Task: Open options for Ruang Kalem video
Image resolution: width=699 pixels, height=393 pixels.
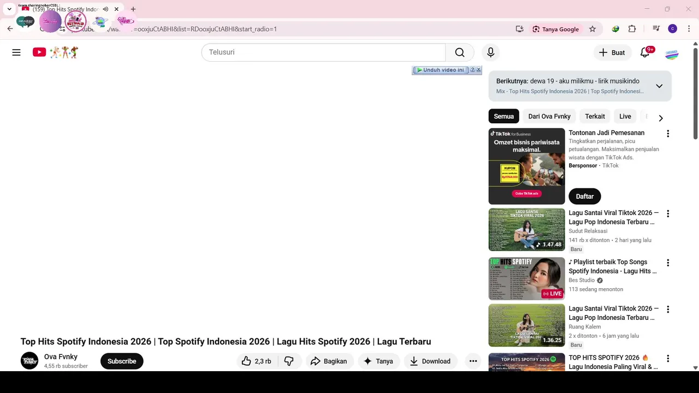Action: [x=667, y=309]
